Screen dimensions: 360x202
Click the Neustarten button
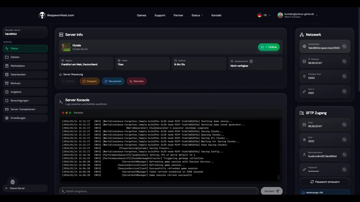click(113, 81)
